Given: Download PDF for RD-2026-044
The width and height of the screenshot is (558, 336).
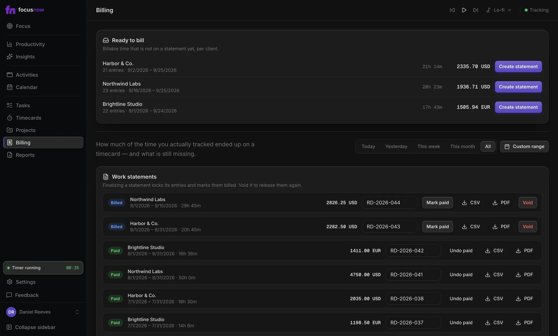Looking at the screenshot, I should click(x=501, y=202).
